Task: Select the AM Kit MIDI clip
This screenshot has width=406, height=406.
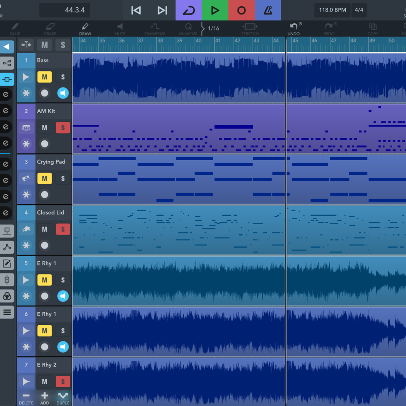Action: pos(239,128)
